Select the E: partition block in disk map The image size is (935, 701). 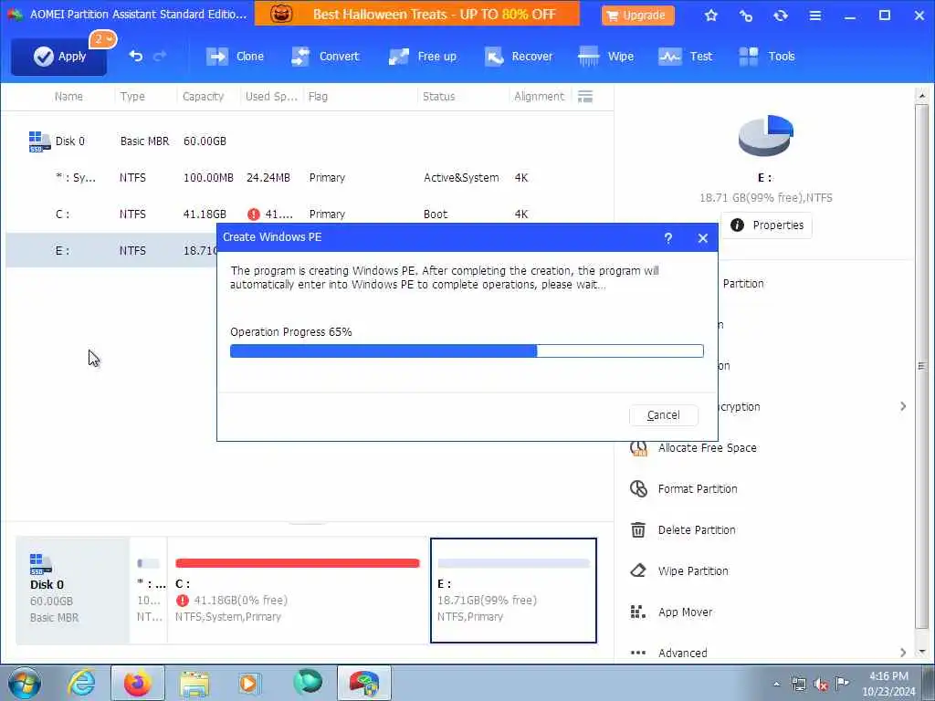tap(513, 591)
